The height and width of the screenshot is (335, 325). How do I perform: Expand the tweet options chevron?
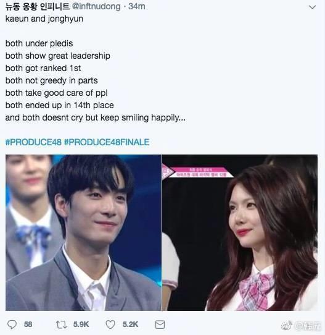(312, 7)
